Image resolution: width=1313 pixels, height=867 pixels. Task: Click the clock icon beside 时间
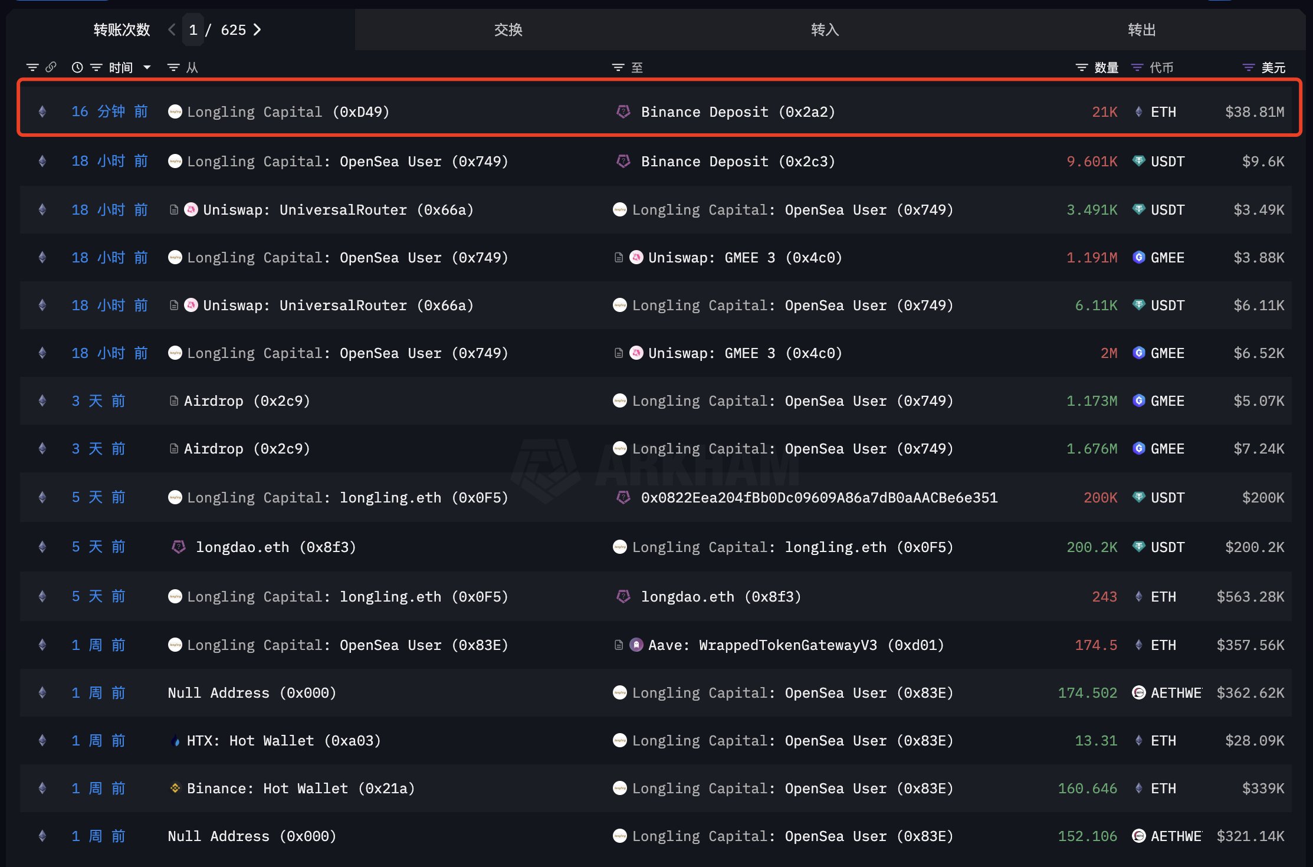pyautogui.click(x=77, y=67)
